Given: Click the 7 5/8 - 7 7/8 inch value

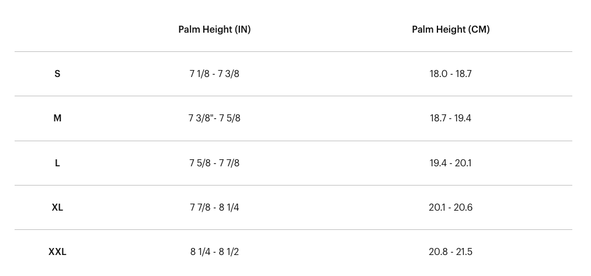Looking at the screenshot, I should pyautogui.click(x=214, y=163).
